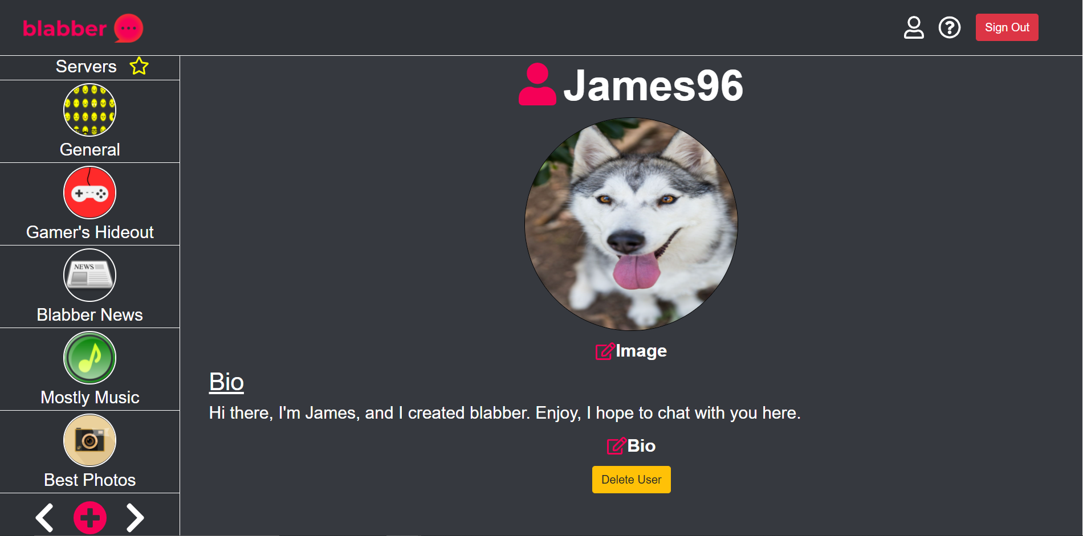Image resolution: width=1083 pixels, height=536 pixels.
Task: Open the Best Photos camera icon
Action: tap(89, 440)
